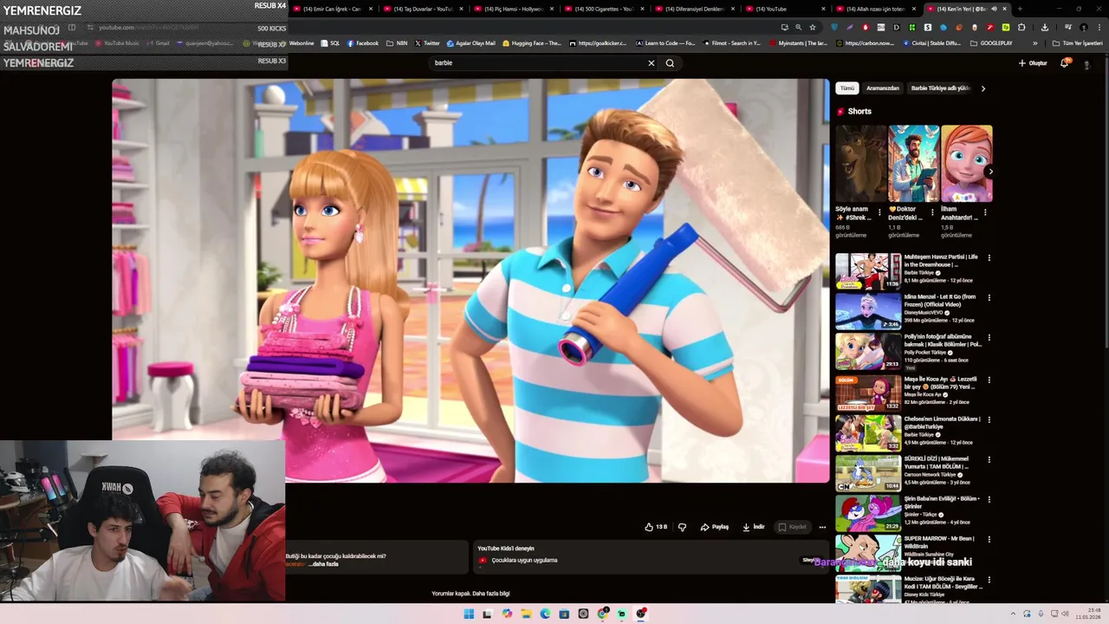Screen dimensions: 1109x624
Task: Switch to 'Emir Can İğrek' browser tab
Action: tap(332, 9)
